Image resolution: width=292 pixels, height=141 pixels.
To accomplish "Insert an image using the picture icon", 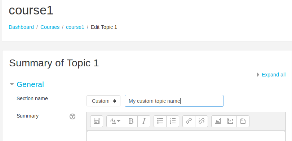I will (x=218, y=121).
